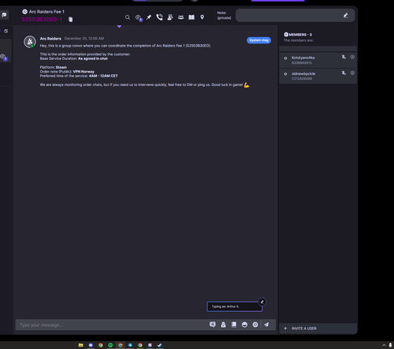Click the small window icon in left sidebar
Screen dimensions: 394x349
[6, 31]
